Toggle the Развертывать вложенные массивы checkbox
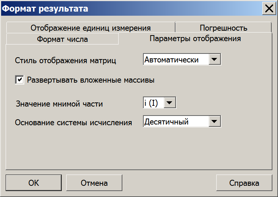278x197 pixels. pyautogui.click(x=19, y=80)
